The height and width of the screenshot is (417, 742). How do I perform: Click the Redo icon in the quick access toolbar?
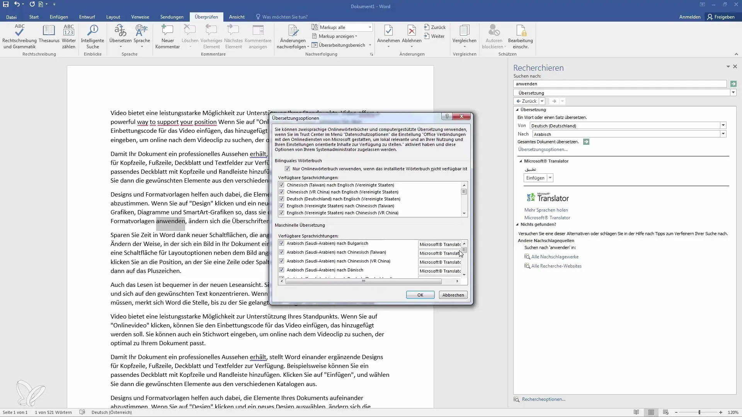coord(32,4)
